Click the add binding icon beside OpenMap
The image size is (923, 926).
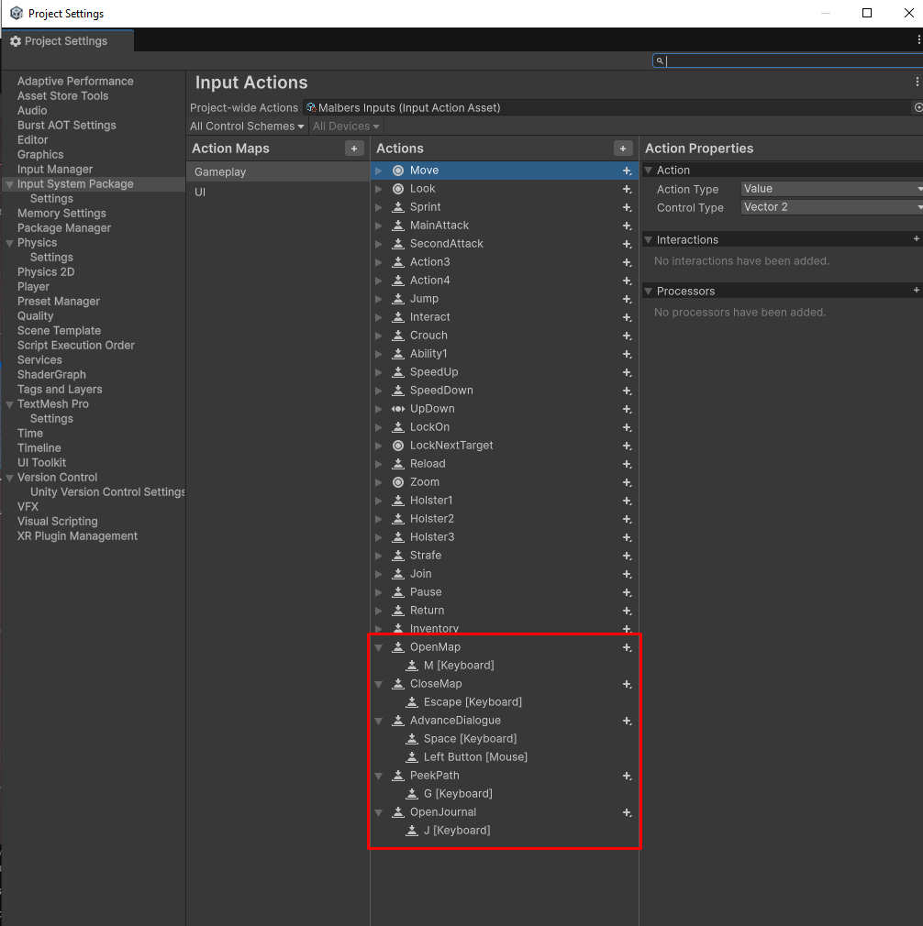coord(628,647)
